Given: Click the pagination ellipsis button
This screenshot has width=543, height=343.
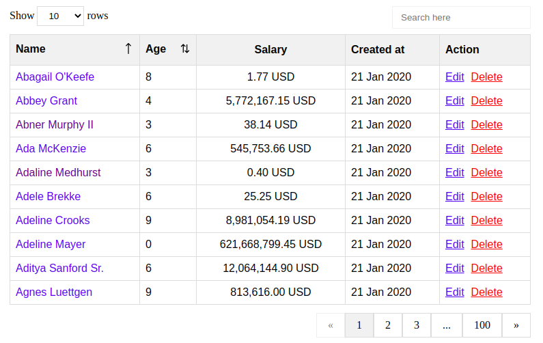Looking at the screenshot, I should (446, 325).
